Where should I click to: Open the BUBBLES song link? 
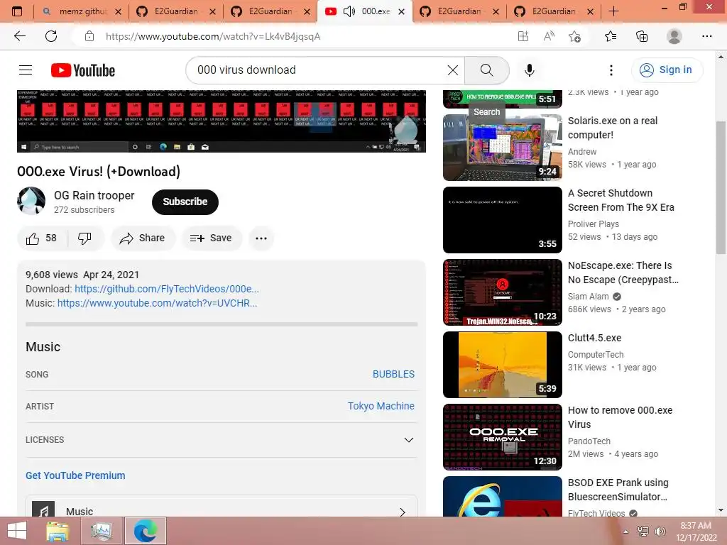pos(393,374)
